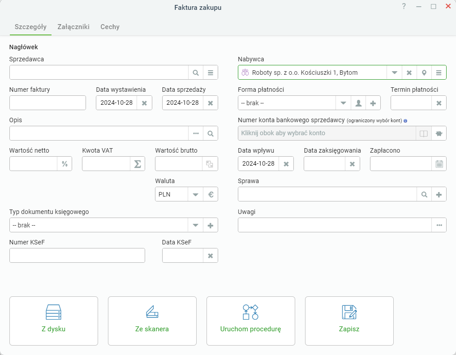This screenshot has width=456, height=355.
Task: Focus the Data KSeF input field
Action: (183, 256)
